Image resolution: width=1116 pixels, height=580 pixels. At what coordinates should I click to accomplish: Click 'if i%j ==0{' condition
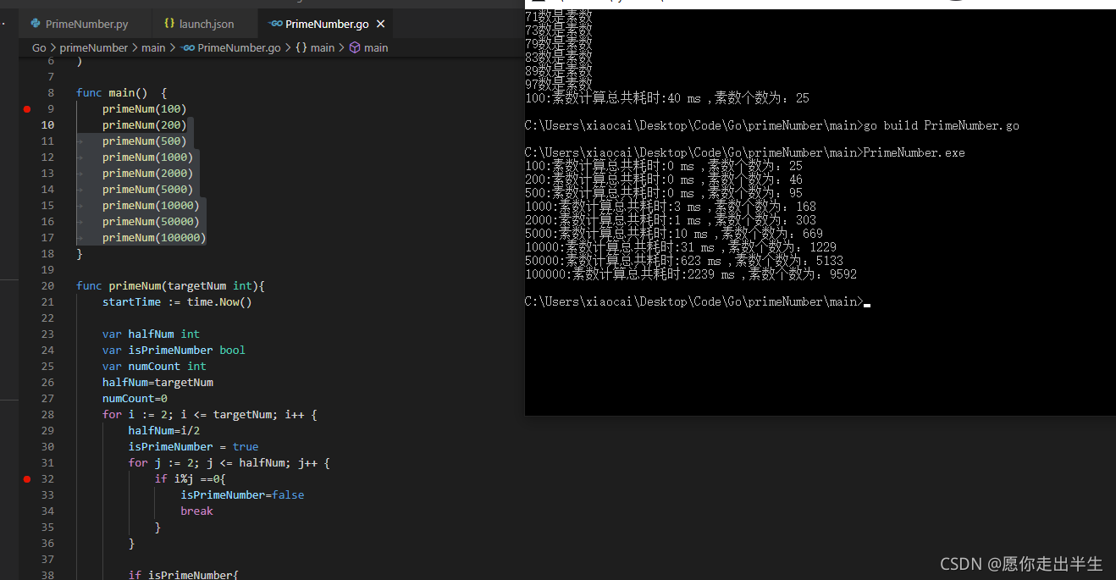coord(191,478)
